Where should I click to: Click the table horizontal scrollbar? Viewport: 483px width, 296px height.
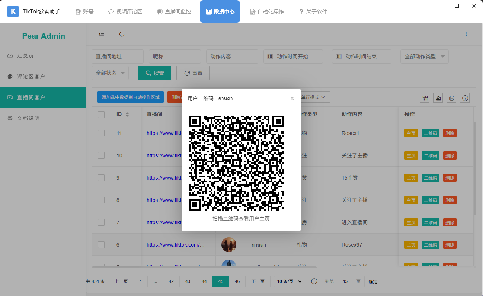[204, 267]
